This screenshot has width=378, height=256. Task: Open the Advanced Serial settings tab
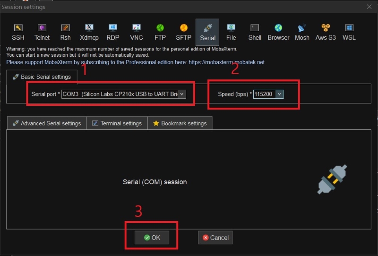(x=47, y=123)
